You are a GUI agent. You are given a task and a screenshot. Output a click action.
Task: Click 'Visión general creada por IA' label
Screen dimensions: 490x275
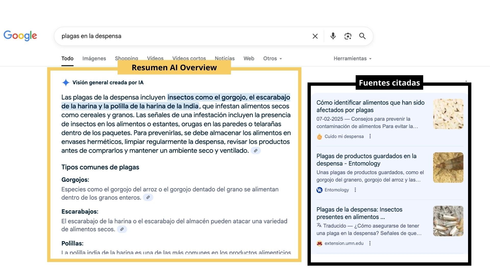tap(108, 82)
